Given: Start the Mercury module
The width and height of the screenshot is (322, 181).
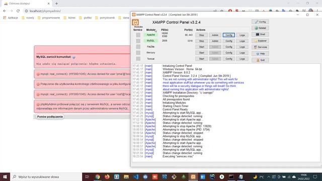Looking at the screenshot, I should tap(201, 53).
